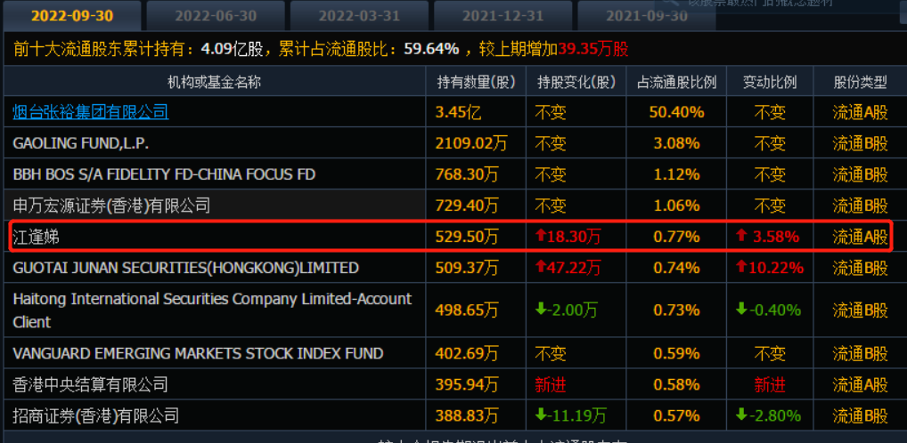
Task: Click the 3.58% change ratio
Action: [768, 237]
